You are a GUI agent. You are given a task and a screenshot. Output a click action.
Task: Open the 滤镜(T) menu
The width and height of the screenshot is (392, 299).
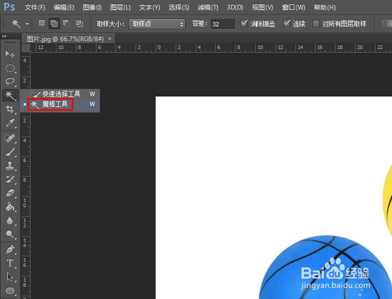click(208, 7)
